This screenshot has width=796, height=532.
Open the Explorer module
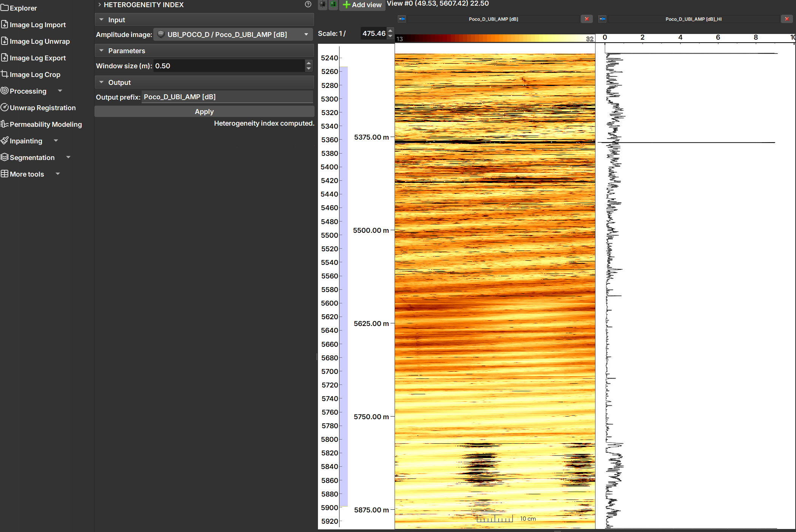23,8
